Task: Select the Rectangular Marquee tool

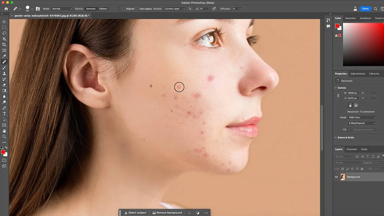Action: pyautogui.click(x=4, y=28)
